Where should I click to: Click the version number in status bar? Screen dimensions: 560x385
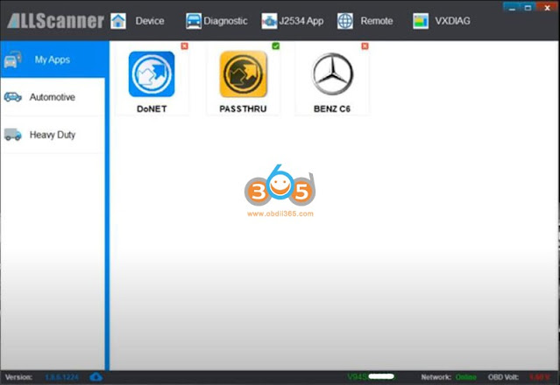(62, 377)
